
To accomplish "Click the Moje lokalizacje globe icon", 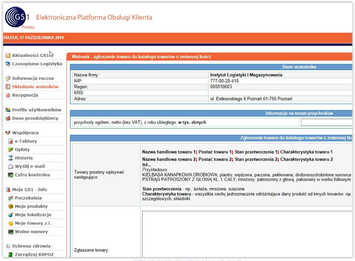I will coord(10,215).
